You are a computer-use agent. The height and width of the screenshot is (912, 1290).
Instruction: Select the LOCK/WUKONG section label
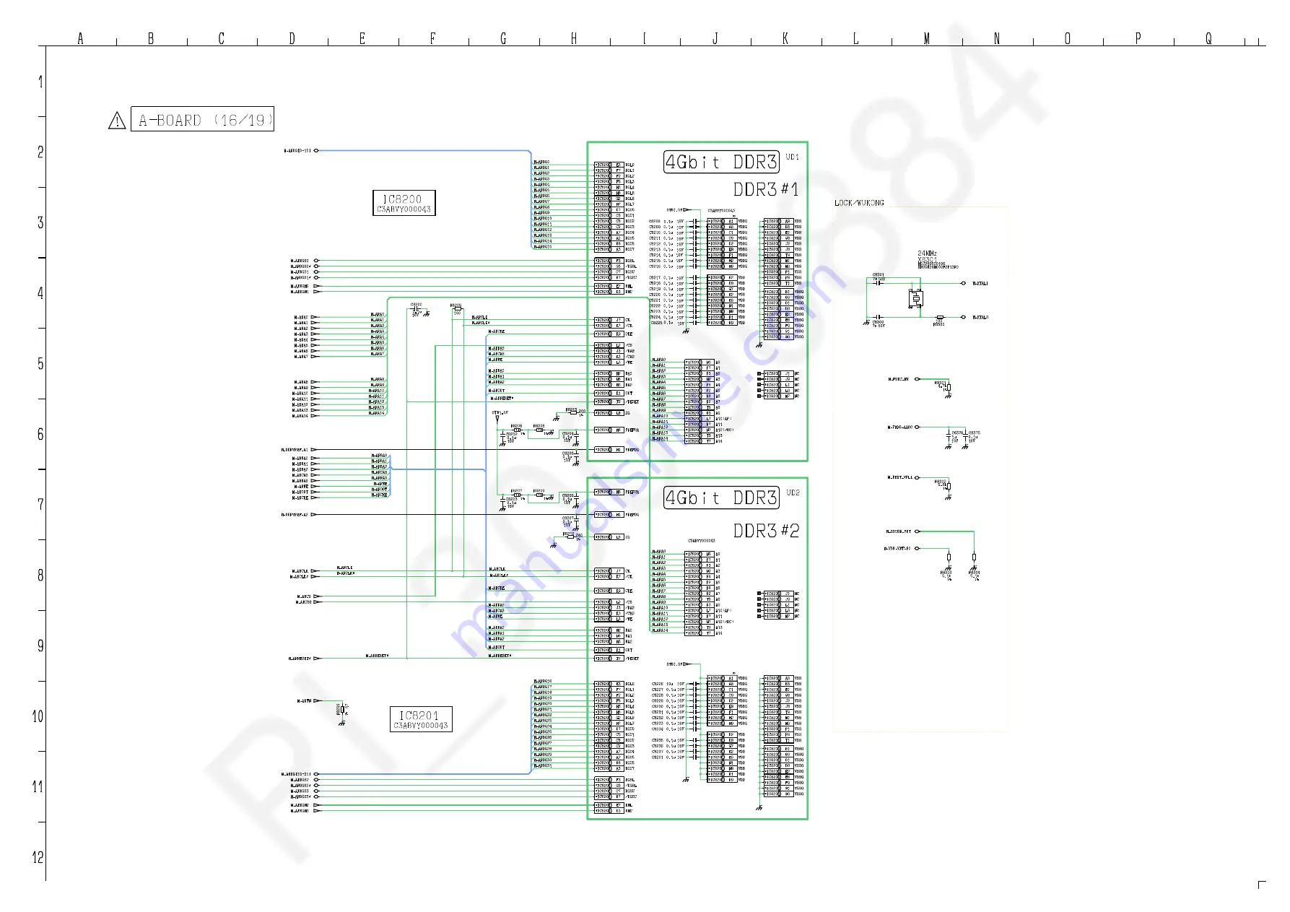point(859,203)
